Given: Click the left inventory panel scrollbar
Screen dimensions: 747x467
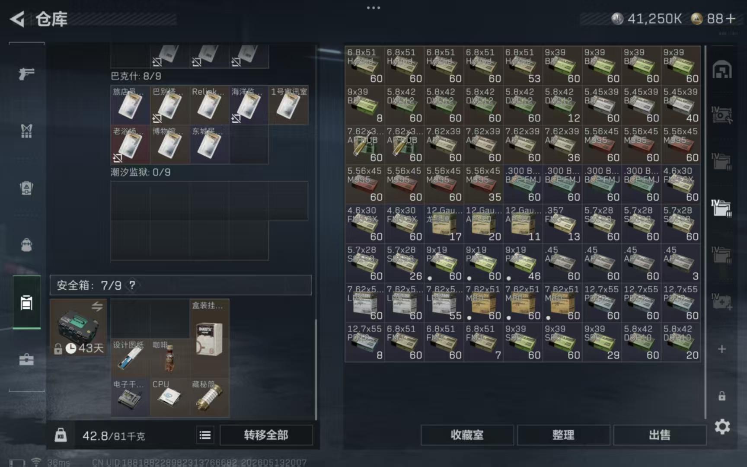Looking at the screenshot, I should [316, 370].
